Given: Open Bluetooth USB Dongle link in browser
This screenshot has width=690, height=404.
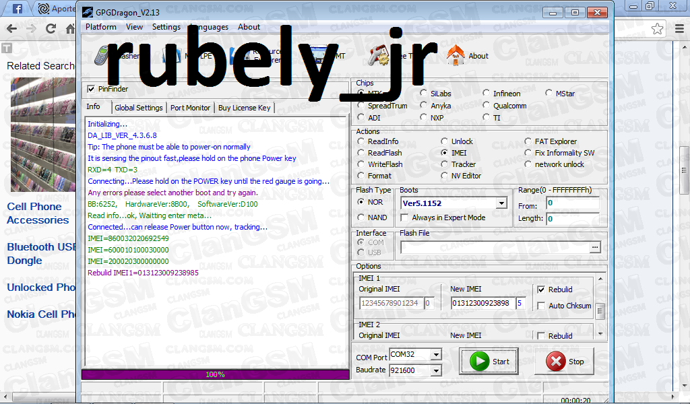Looking at the screenshot, I should [41, 254].
